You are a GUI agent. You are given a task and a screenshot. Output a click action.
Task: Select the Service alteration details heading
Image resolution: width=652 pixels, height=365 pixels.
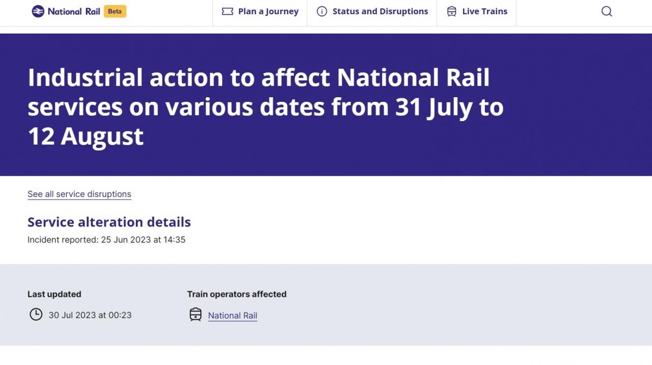pos(109,222)
